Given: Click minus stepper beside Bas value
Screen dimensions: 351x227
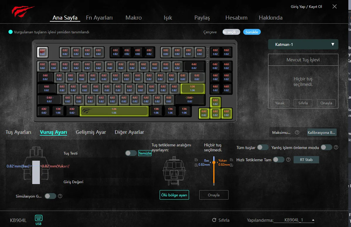Looking at the screenshot, I should [x=196, y=160].
